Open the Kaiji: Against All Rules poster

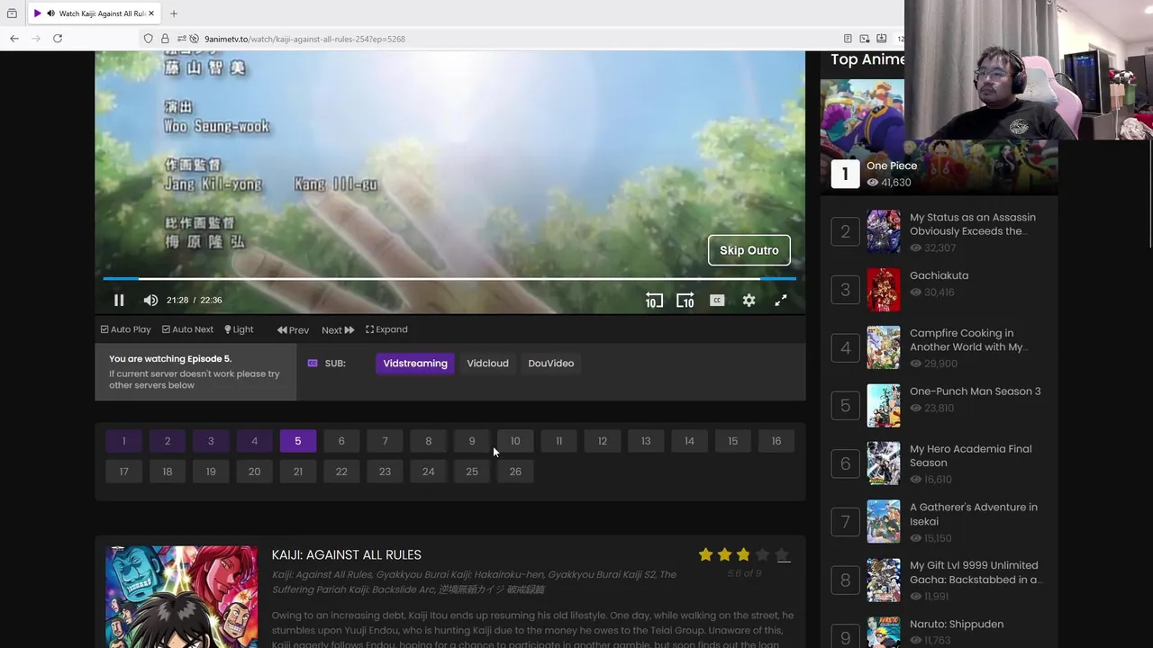tap(181, 597)
